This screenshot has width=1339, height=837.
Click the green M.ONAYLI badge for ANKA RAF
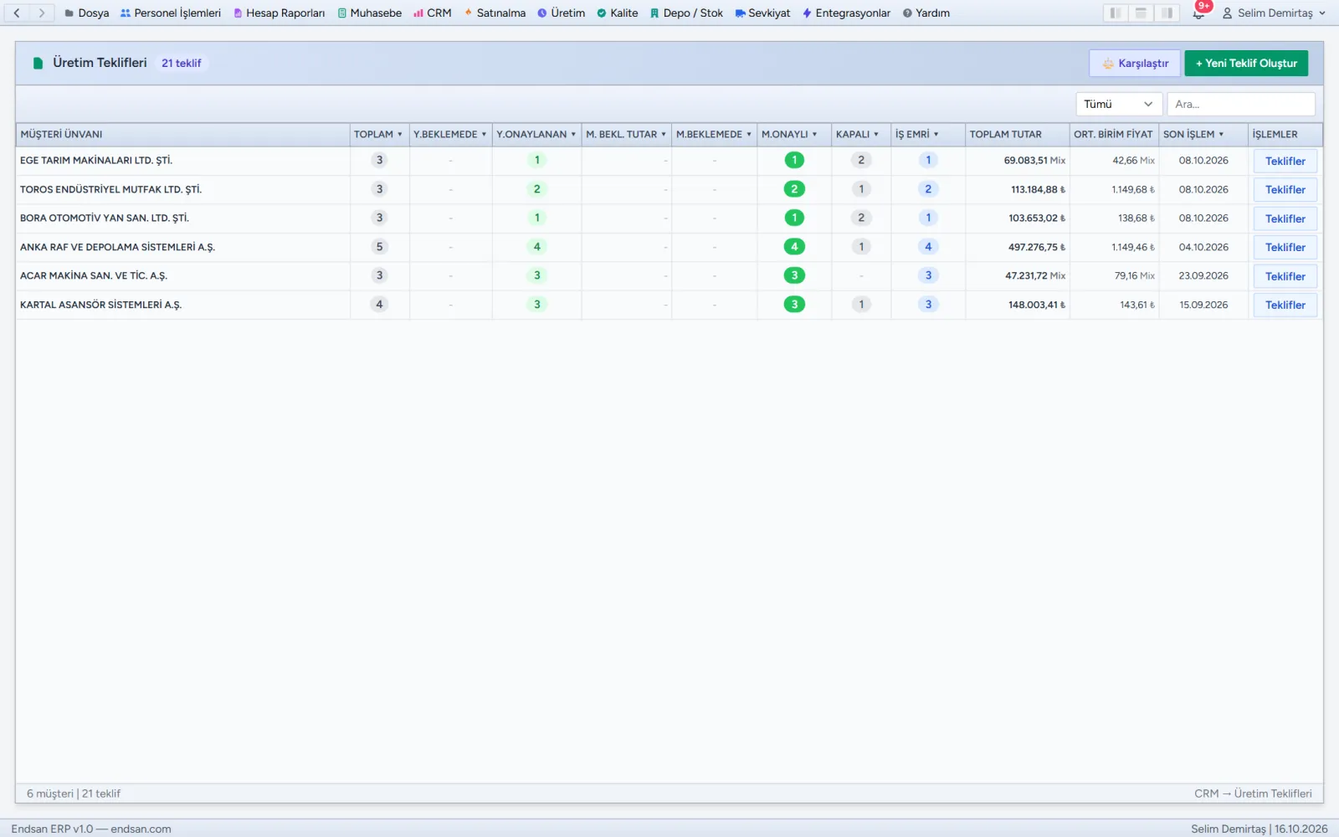click(794, 247)
